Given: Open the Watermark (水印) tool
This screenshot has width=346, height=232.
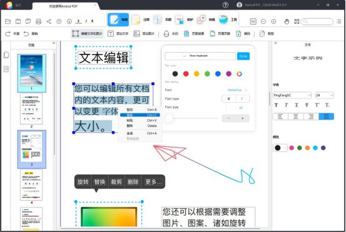Looking at the screenshot, I should click(x=171, y=34).
